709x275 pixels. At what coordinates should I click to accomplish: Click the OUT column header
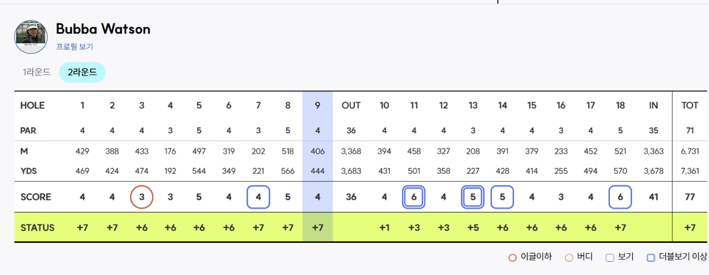(x=351, y=106)
